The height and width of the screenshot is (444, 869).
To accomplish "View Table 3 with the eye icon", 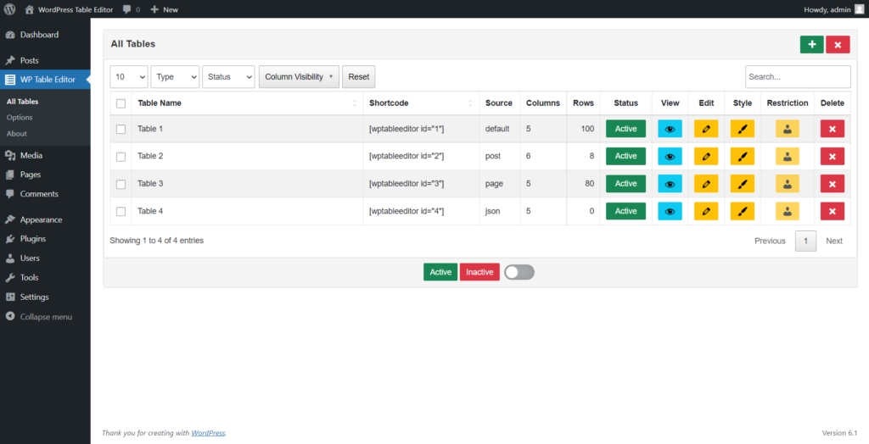I will tap(670, 184).
